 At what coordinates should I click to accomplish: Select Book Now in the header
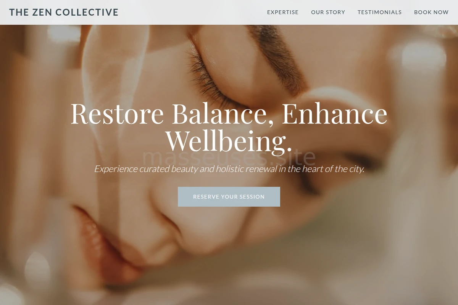(x=431, y=12)
